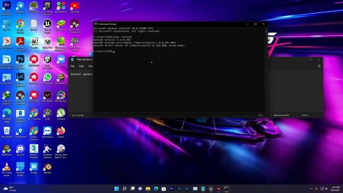Click UTF-8 encoding in Notepad status bar

coord(305,115)
